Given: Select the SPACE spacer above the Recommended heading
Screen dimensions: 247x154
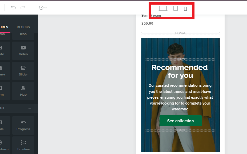Looking at the screenshot, I should [x=180, y=59].
